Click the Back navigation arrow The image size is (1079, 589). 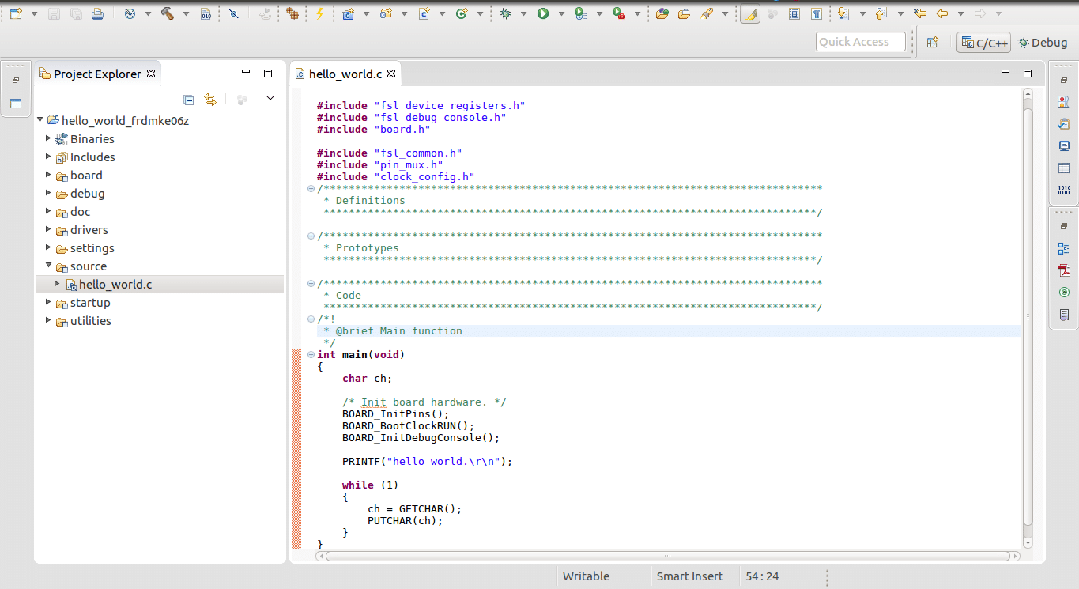click(942, 13)
